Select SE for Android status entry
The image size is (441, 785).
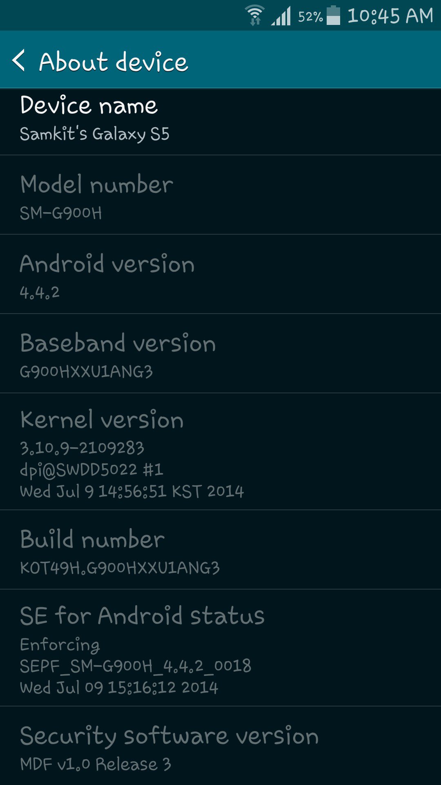220,648
